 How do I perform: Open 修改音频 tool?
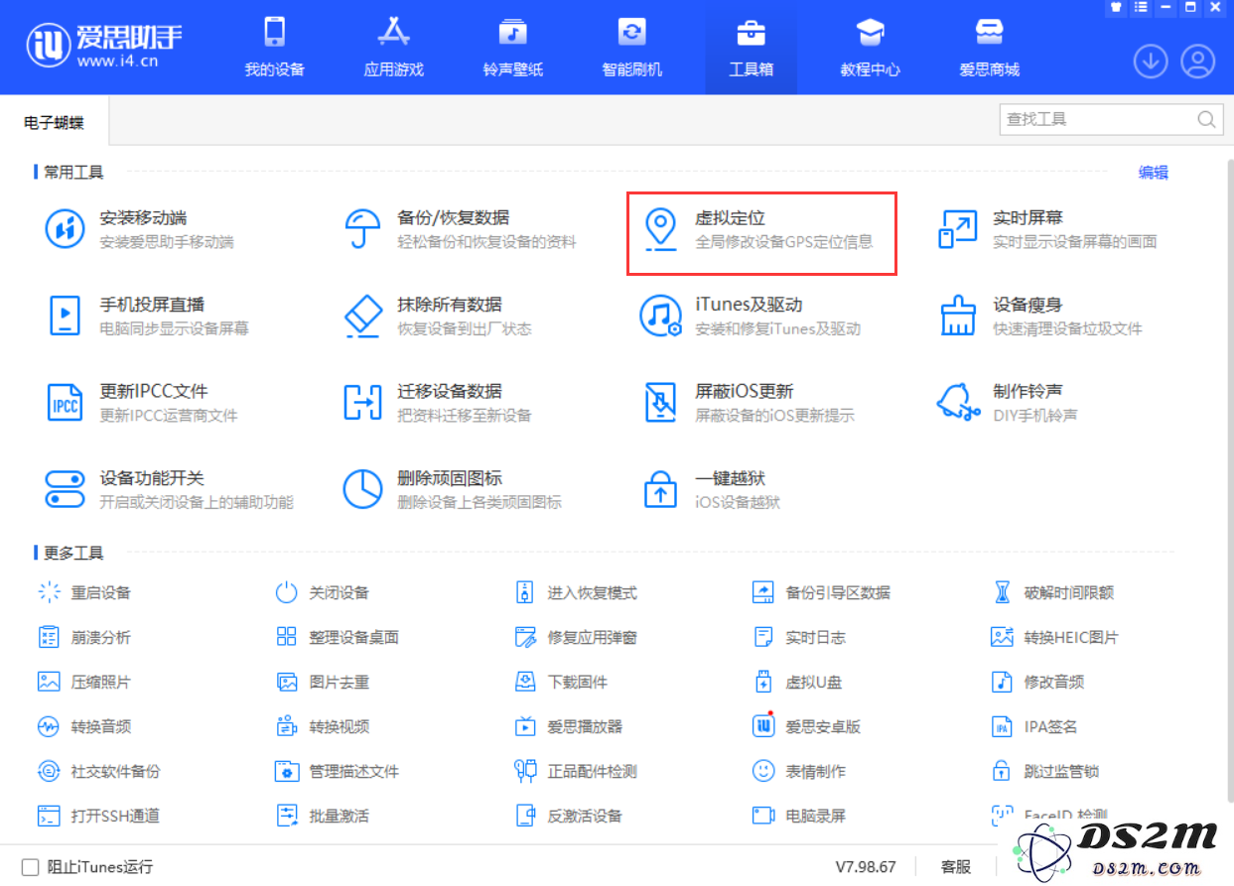click(x=1038, y=682)
